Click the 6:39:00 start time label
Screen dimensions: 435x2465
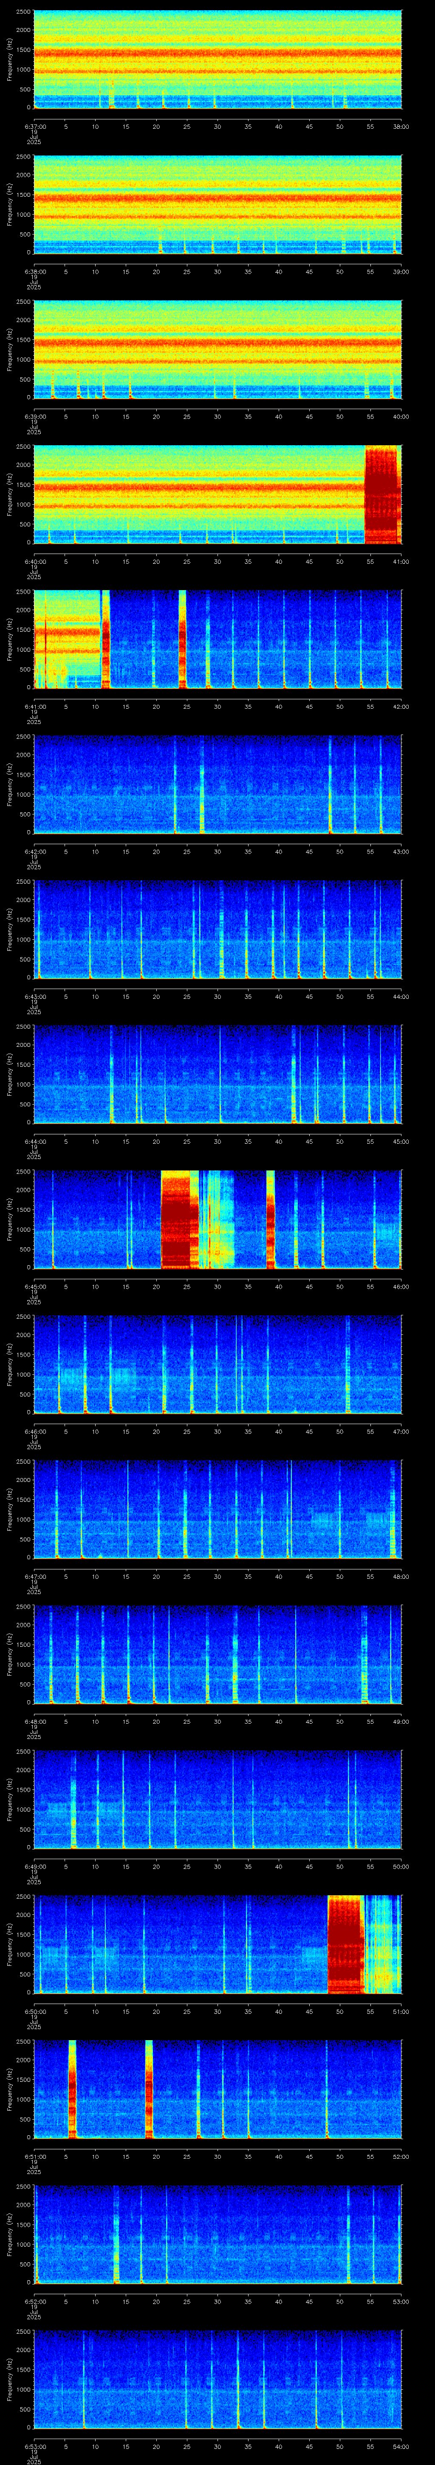[34, 416]
